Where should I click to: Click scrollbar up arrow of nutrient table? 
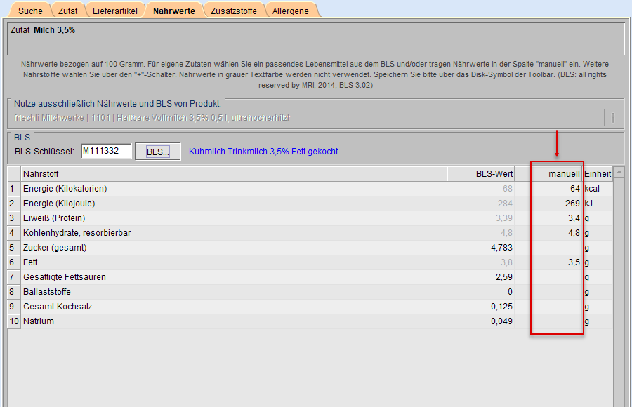(x=619, y=173)
